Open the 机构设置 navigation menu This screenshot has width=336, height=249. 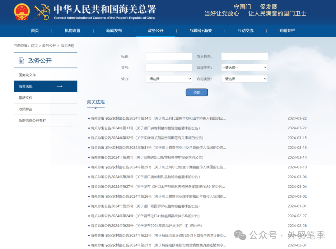[x=72, y=30]
